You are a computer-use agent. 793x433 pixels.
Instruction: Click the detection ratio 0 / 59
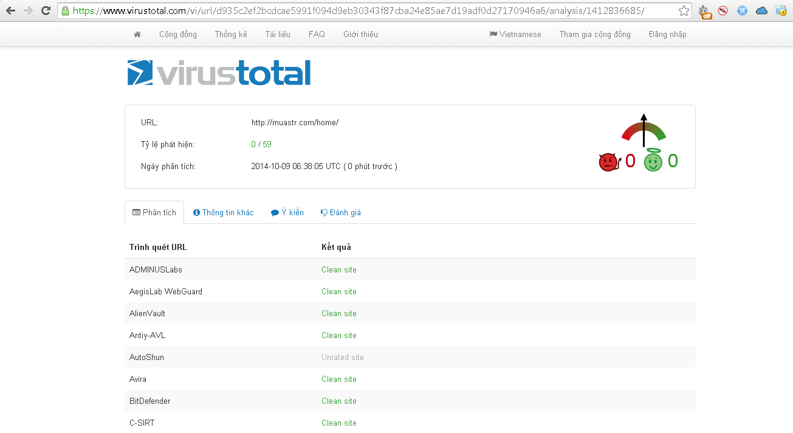[261, 144]
